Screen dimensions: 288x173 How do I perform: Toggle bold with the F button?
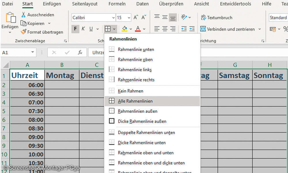pyautogui.click(x=75, y=29)
